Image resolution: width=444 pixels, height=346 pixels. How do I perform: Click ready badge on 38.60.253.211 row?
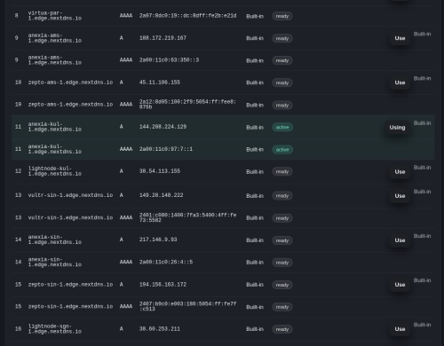[x=282, y=329]
